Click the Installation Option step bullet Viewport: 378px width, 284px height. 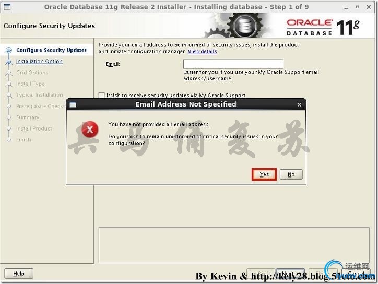coord(9,62)
